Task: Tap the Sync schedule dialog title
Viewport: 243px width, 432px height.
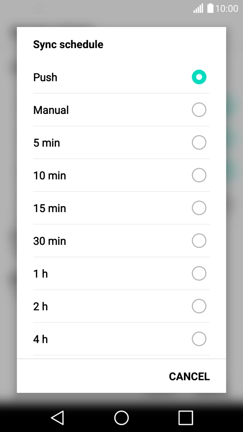Action: click(68, 44)
